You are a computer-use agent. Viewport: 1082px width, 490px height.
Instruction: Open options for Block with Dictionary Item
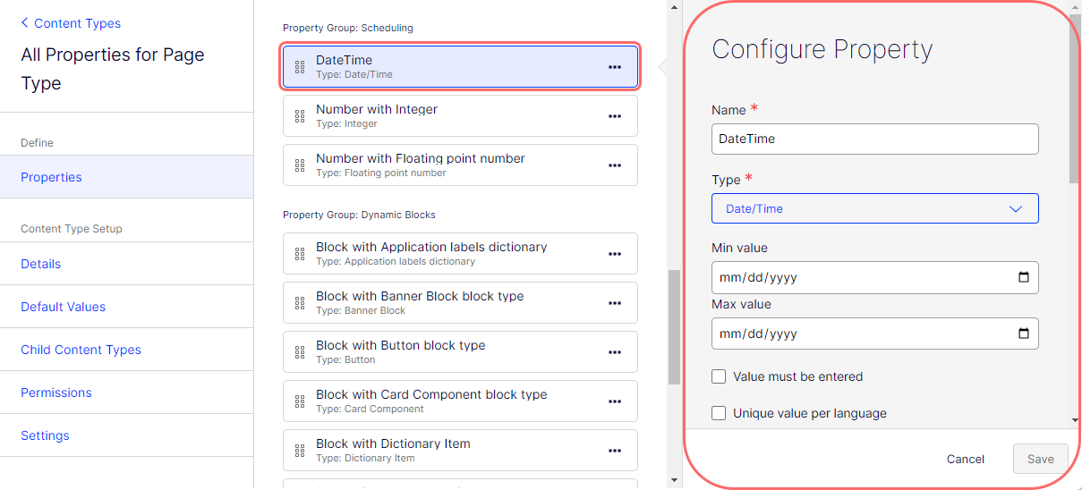pos(615,451)
